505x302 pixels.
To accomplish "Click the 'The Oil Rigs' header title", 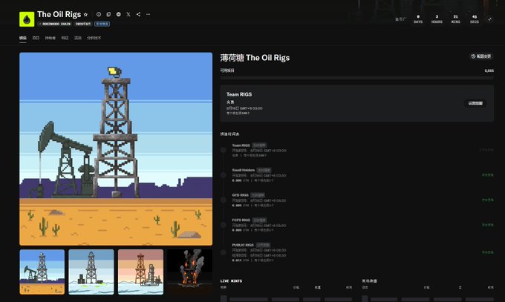I will 59,15.
